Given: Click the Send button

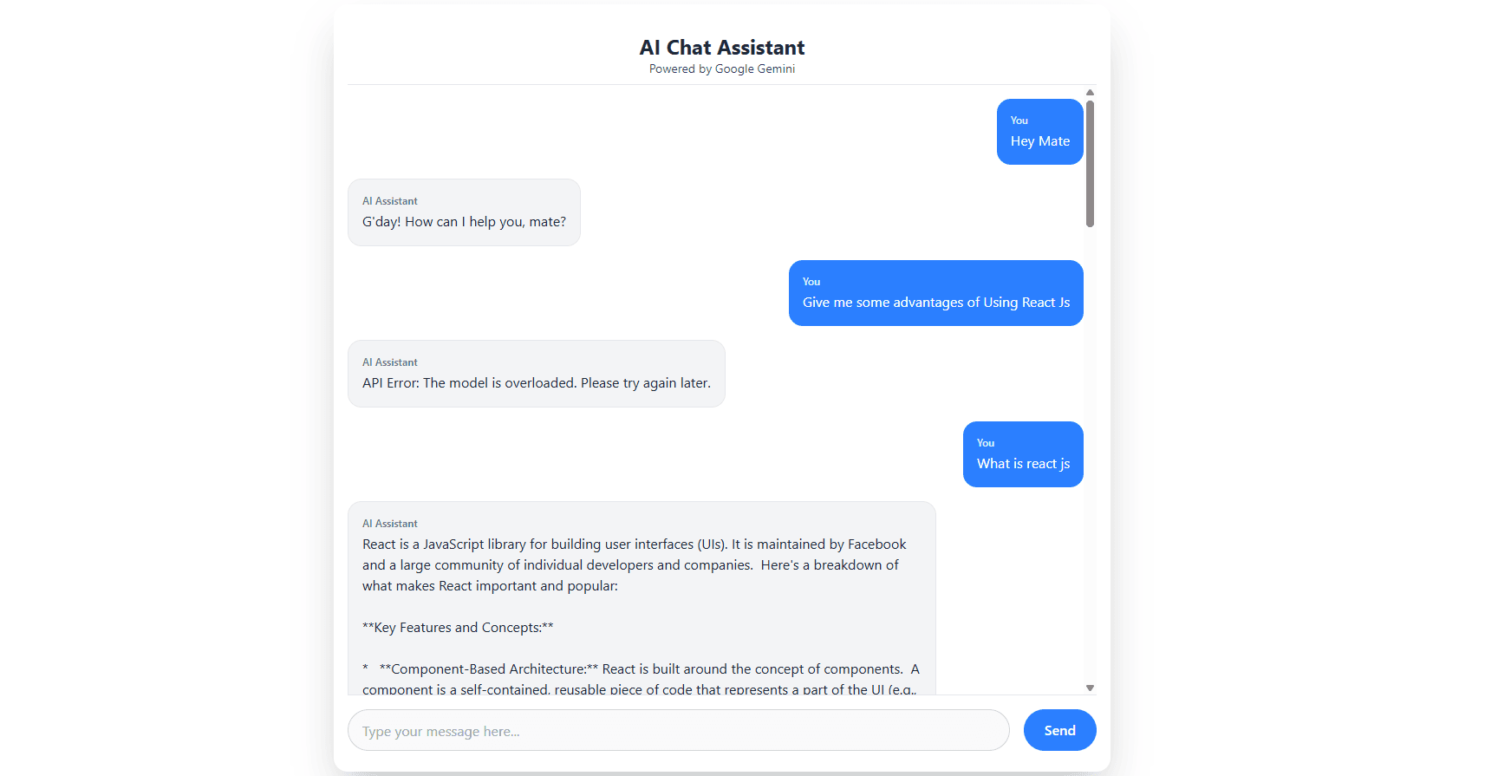Looking at the screenshot, I should tap(1059, 730).
